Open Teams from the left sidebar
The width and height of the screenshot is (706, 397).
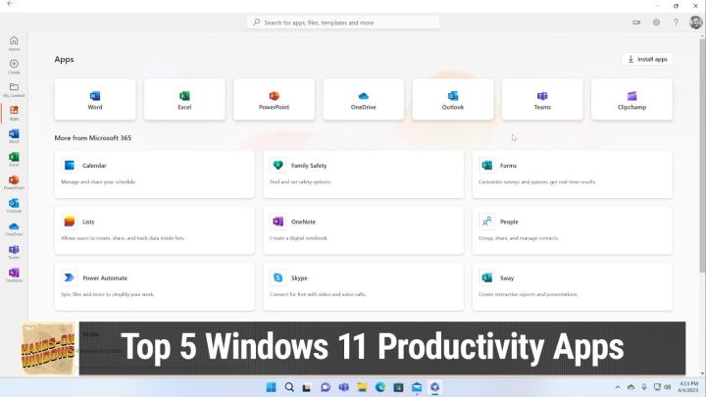(14, 252)
